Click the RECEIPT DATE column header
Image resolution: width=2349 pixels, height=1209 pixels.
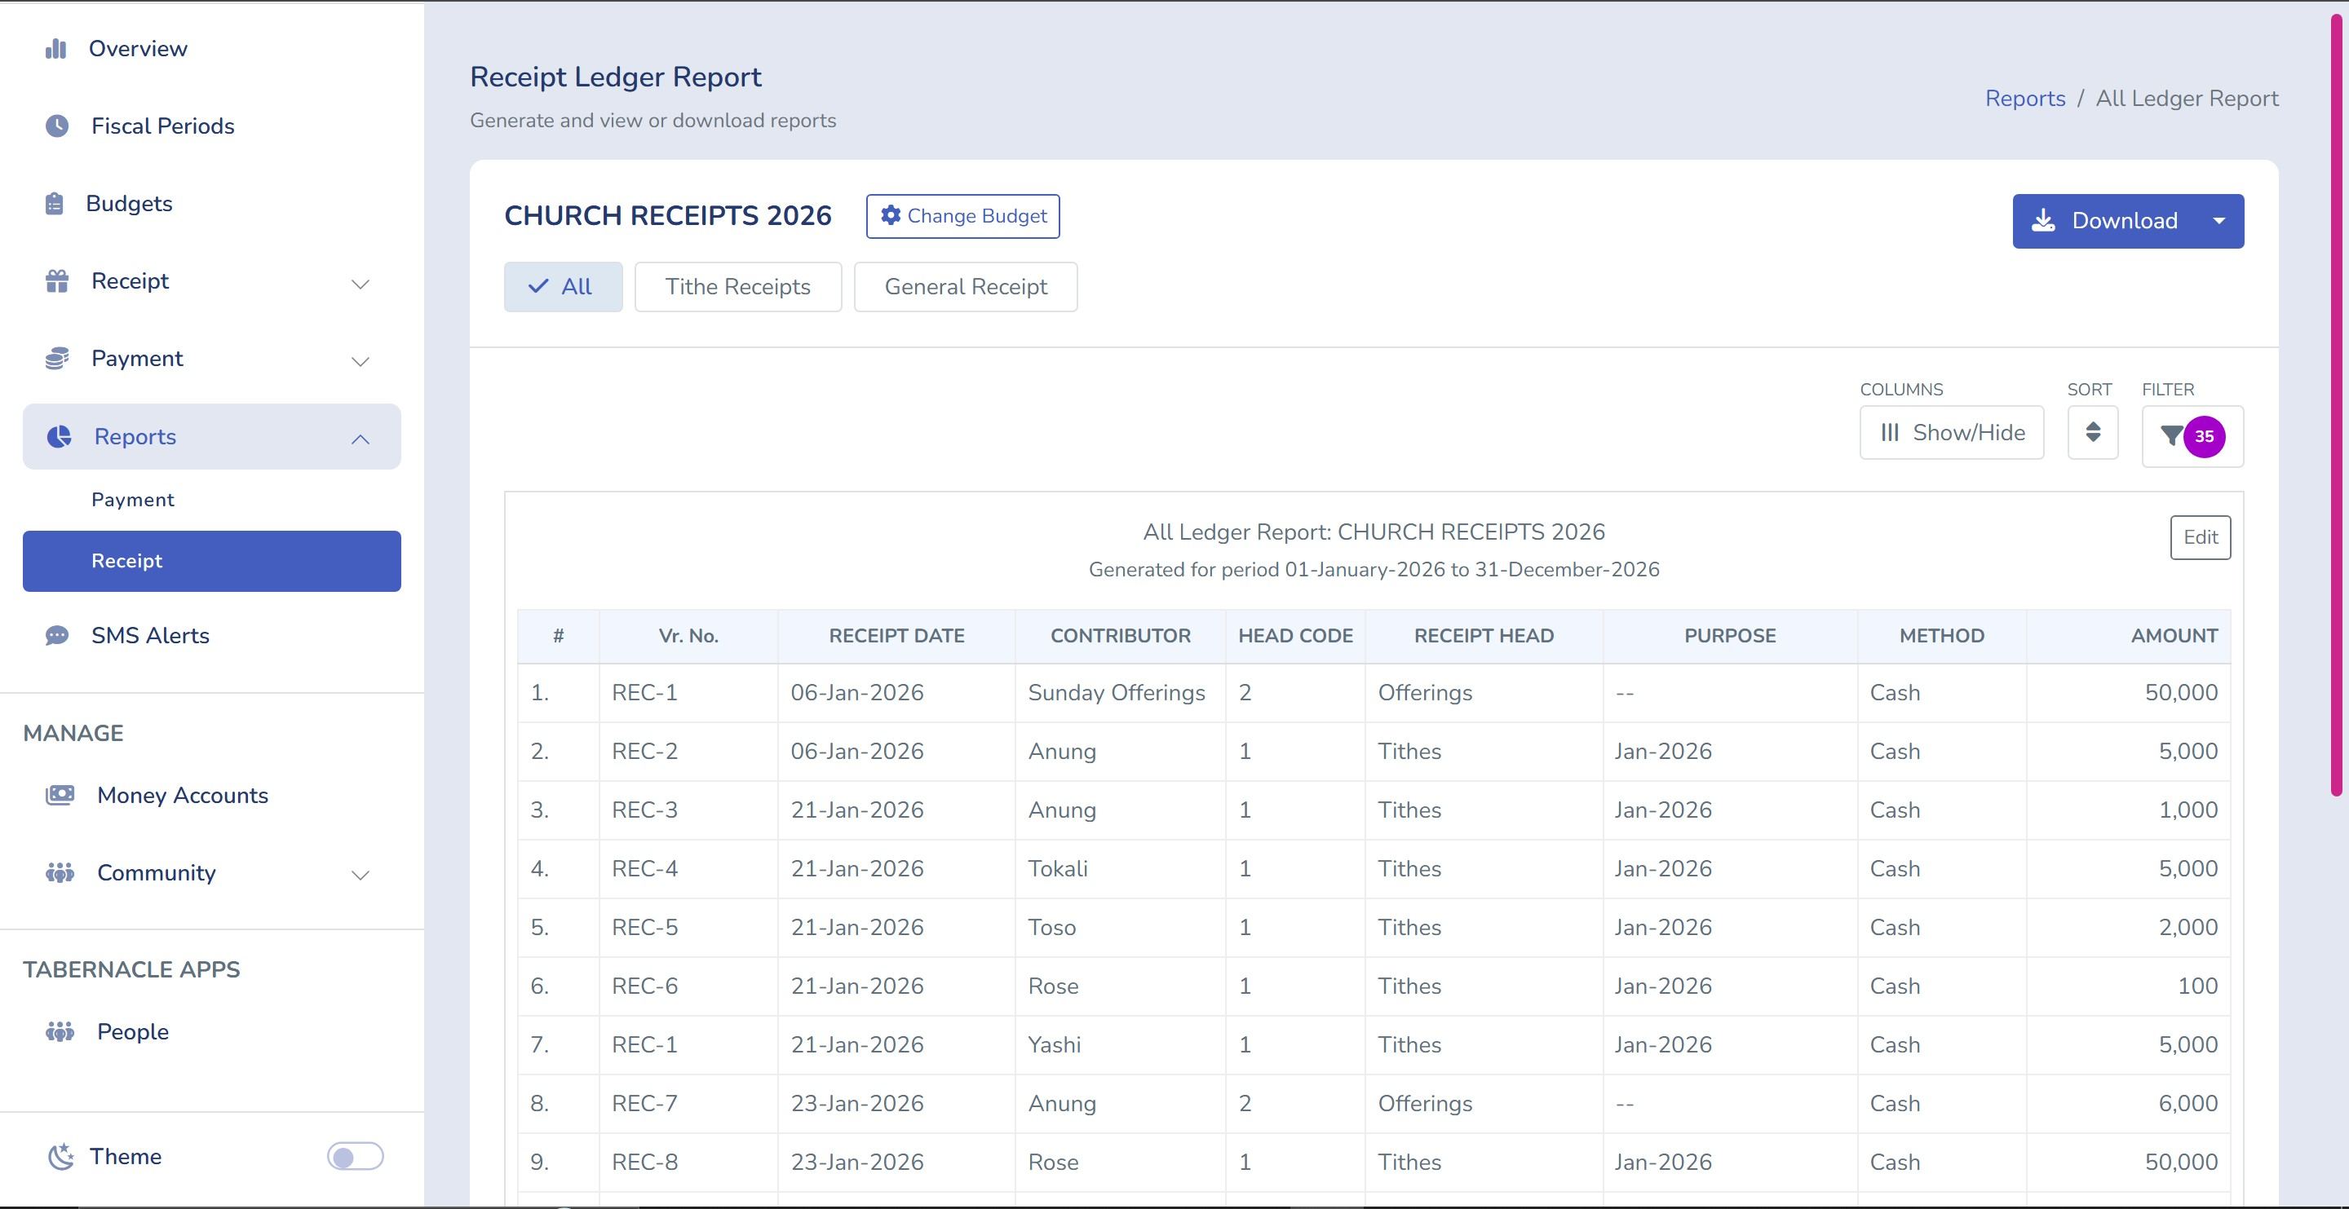point(896,636)
